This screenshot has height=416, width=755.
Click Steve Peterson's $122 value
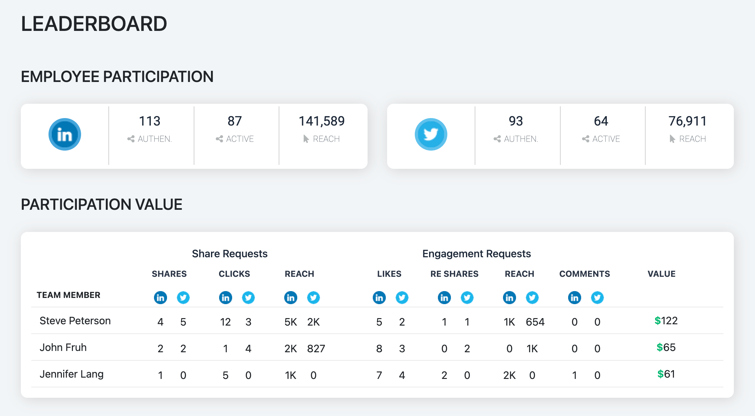(x=666, y=321)
